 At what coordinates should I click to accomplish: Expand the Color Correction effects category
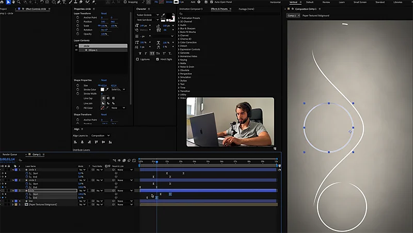(179, 42)
